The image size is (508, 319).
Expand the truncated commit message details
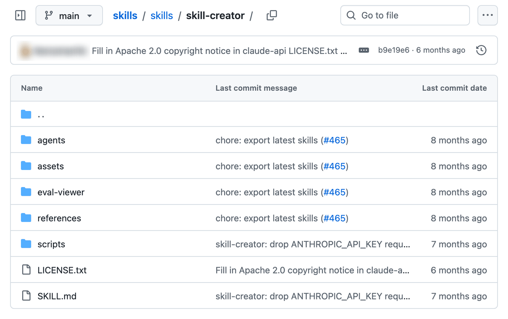[364, 50]
